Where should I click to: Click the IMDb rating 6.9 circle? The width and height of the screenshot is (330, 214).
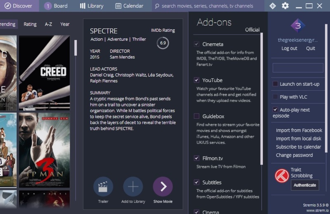[x=163, y=43]
